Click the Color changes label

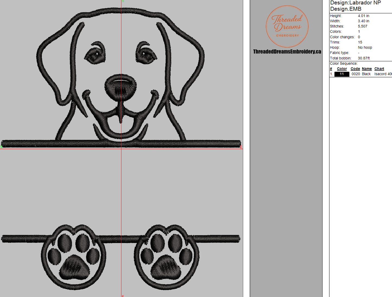pyautogui.click(x=342, y=37)
